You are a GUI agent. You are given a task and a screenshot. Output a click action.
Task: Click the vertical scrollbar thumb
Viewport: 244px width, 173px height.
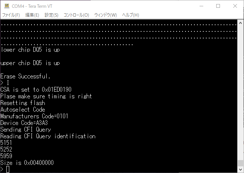click(241, 163)
